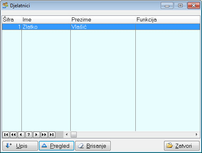This screenshot has width=202, height=153.
Task: Click the page-back double arrow button
Action: click(x=13, y=134)
